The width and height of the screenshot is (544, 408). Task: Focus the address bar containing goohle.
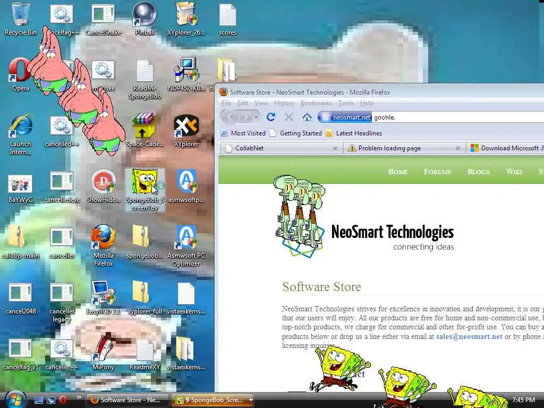point(458,117)
